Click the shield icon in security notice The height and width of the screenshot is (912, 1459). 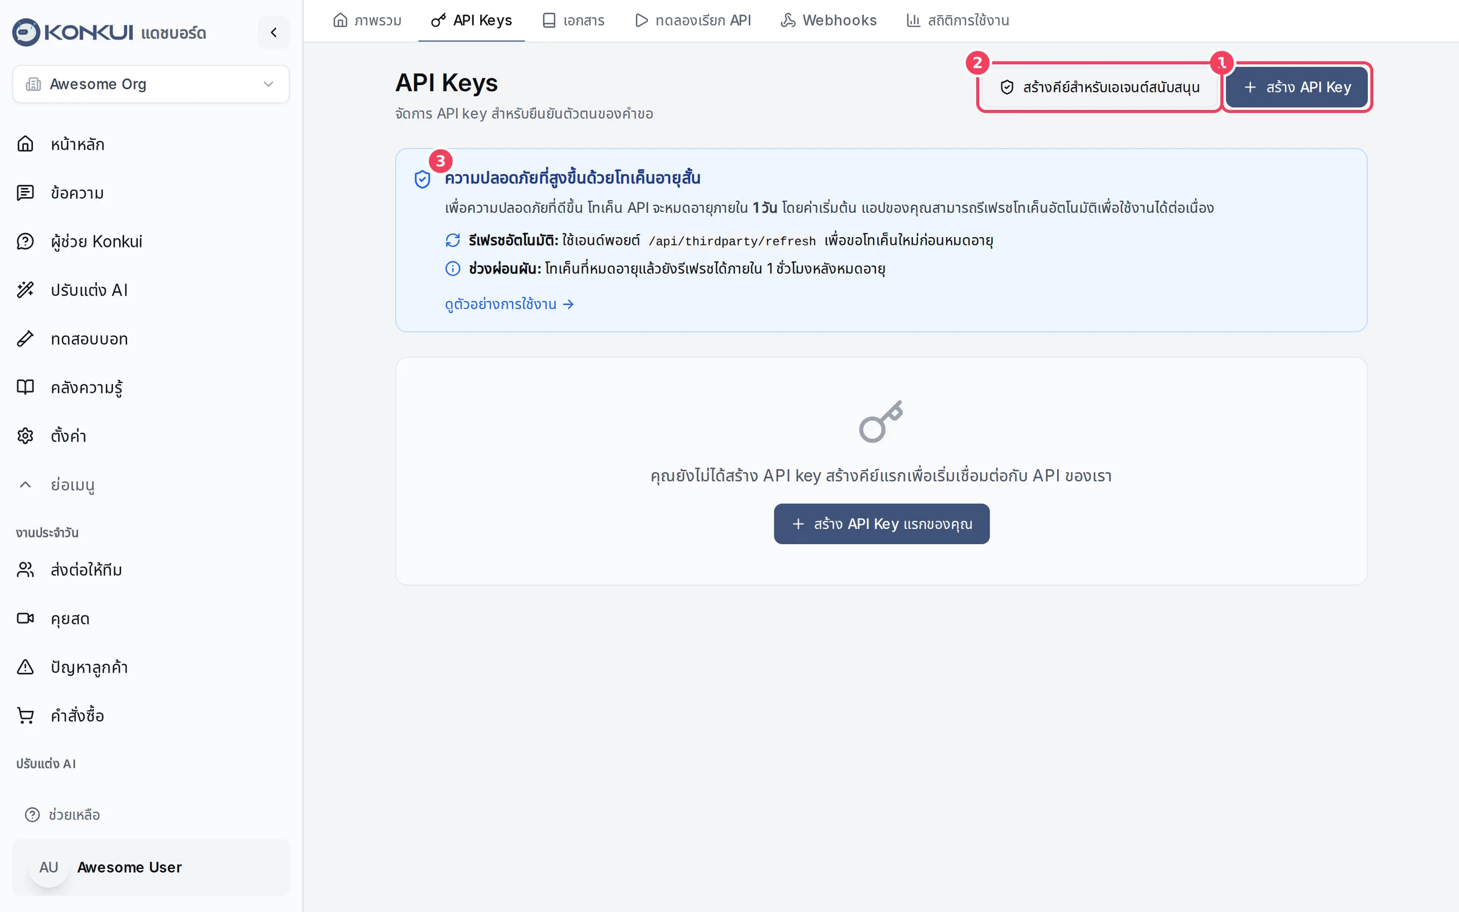[x=423, y=179]
